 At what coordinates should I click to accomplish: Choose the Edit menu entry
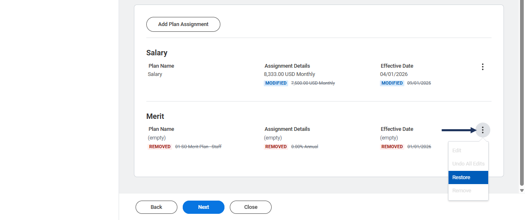[468, 151]
